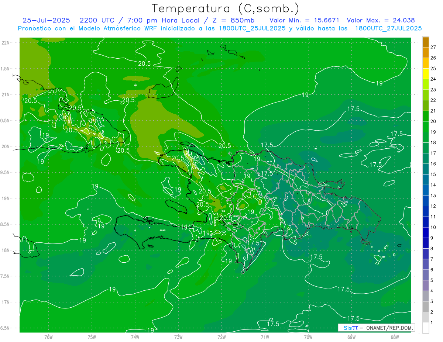The width and height of the screenshot is (443, 342).
Task: Select the "Z = 850mb" level text
Action: pyautogui.click(x=234, y=20)
